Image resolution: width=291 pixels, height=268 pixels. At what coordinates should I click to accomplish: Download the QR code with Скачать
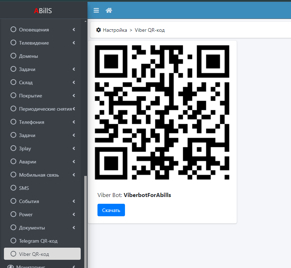[111, 210]
